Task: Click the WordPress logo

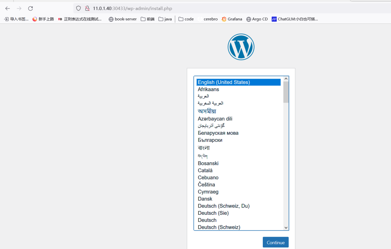Action: (241, 47)
